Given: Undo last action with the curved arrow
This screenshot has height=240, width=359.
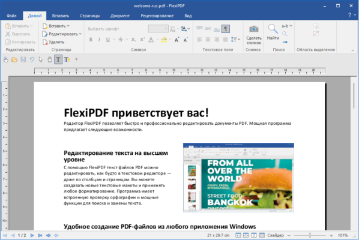Looking at the screenshot, I should pos(32,60).
